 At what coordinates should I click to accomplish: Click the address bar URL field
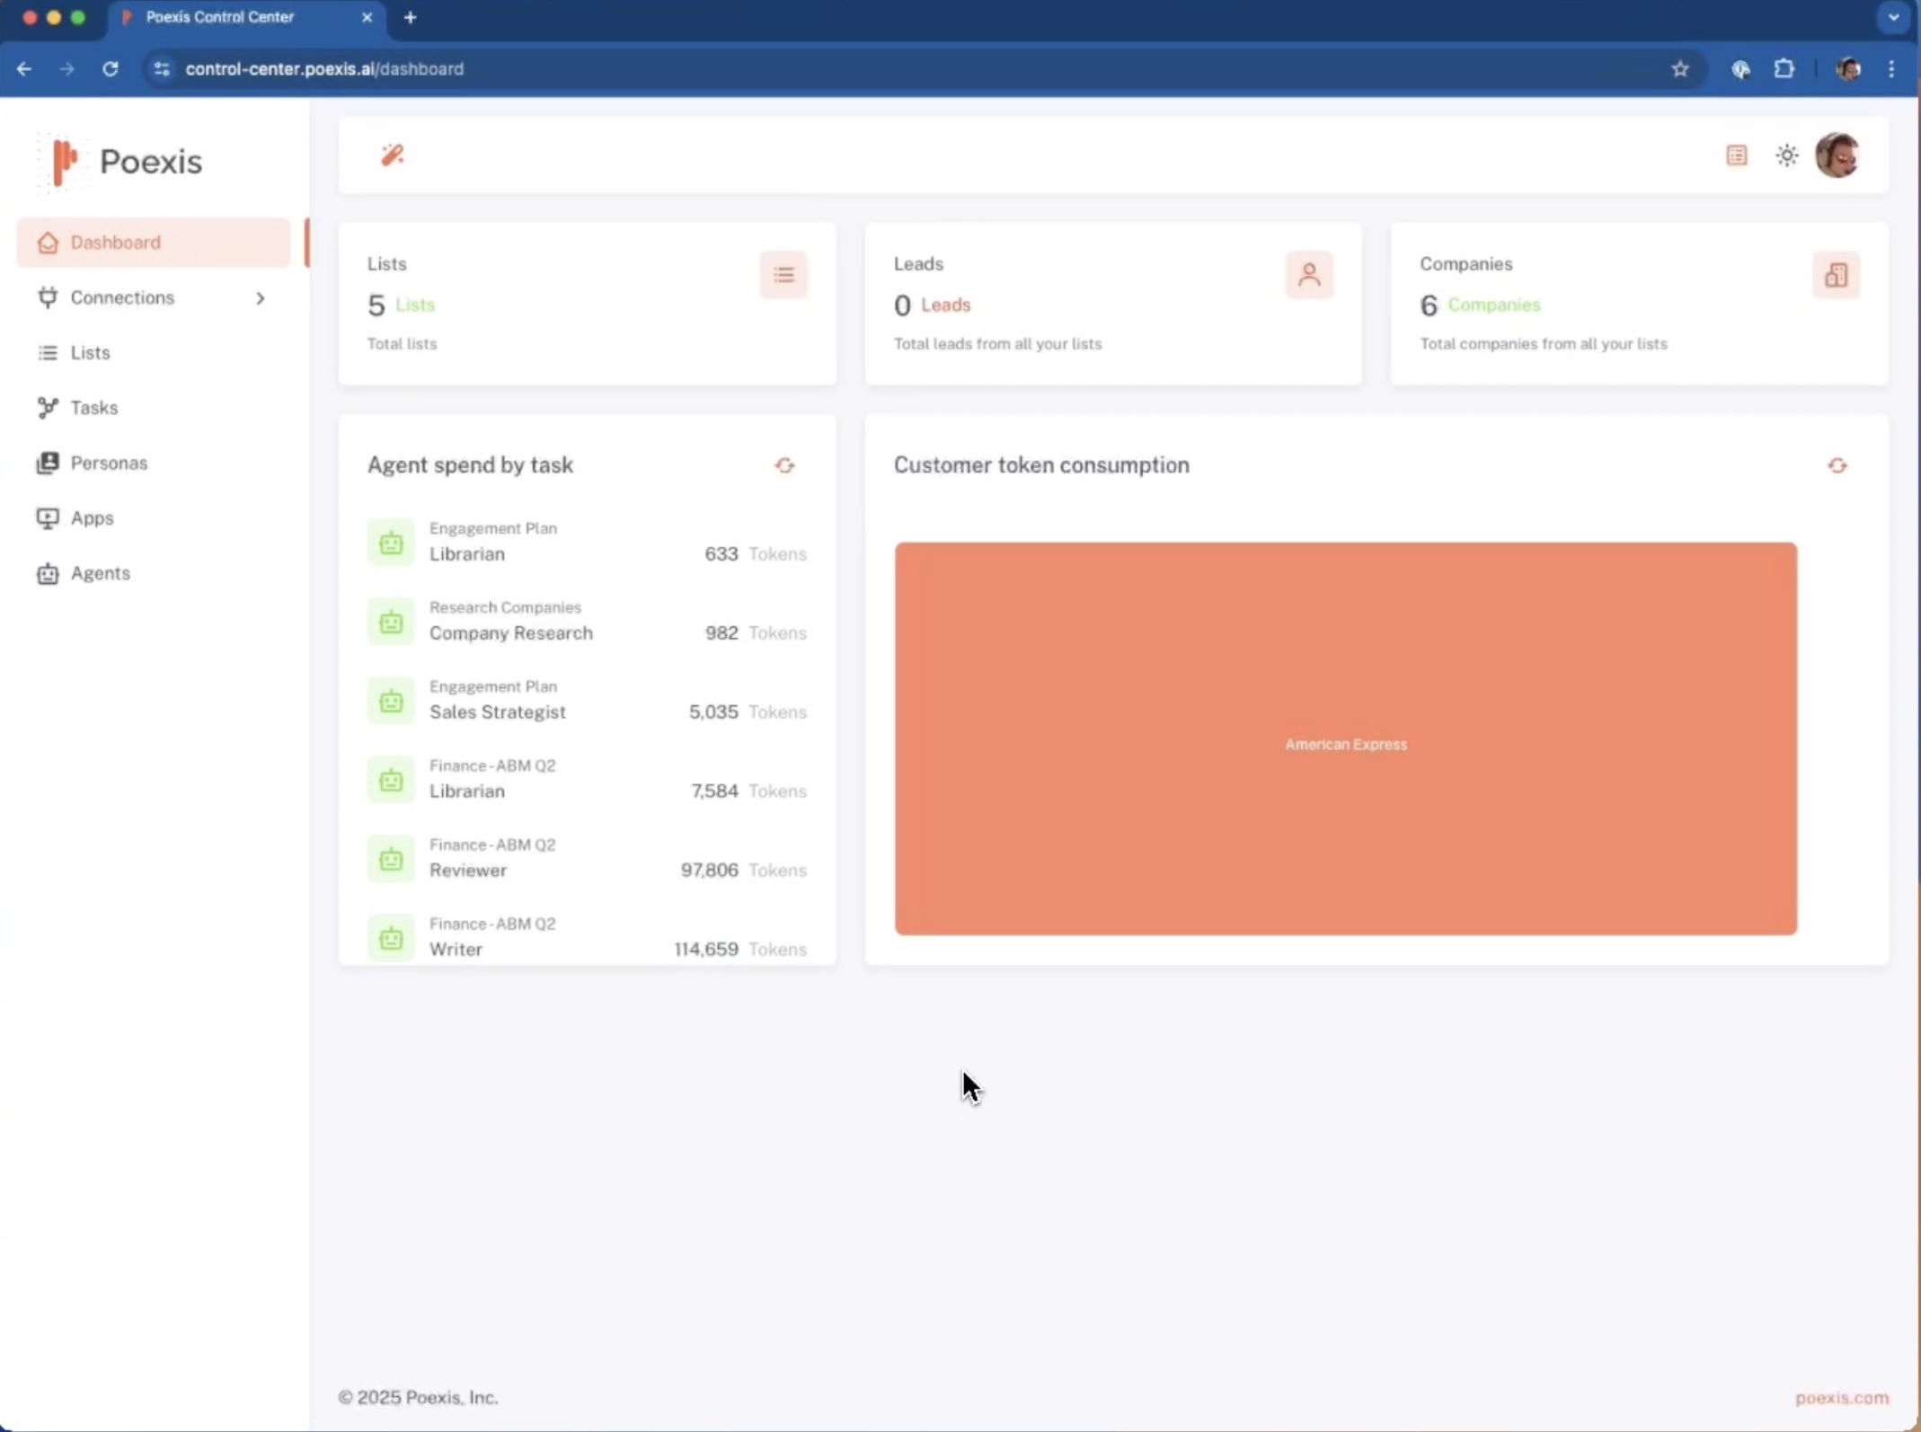(924, 69)
